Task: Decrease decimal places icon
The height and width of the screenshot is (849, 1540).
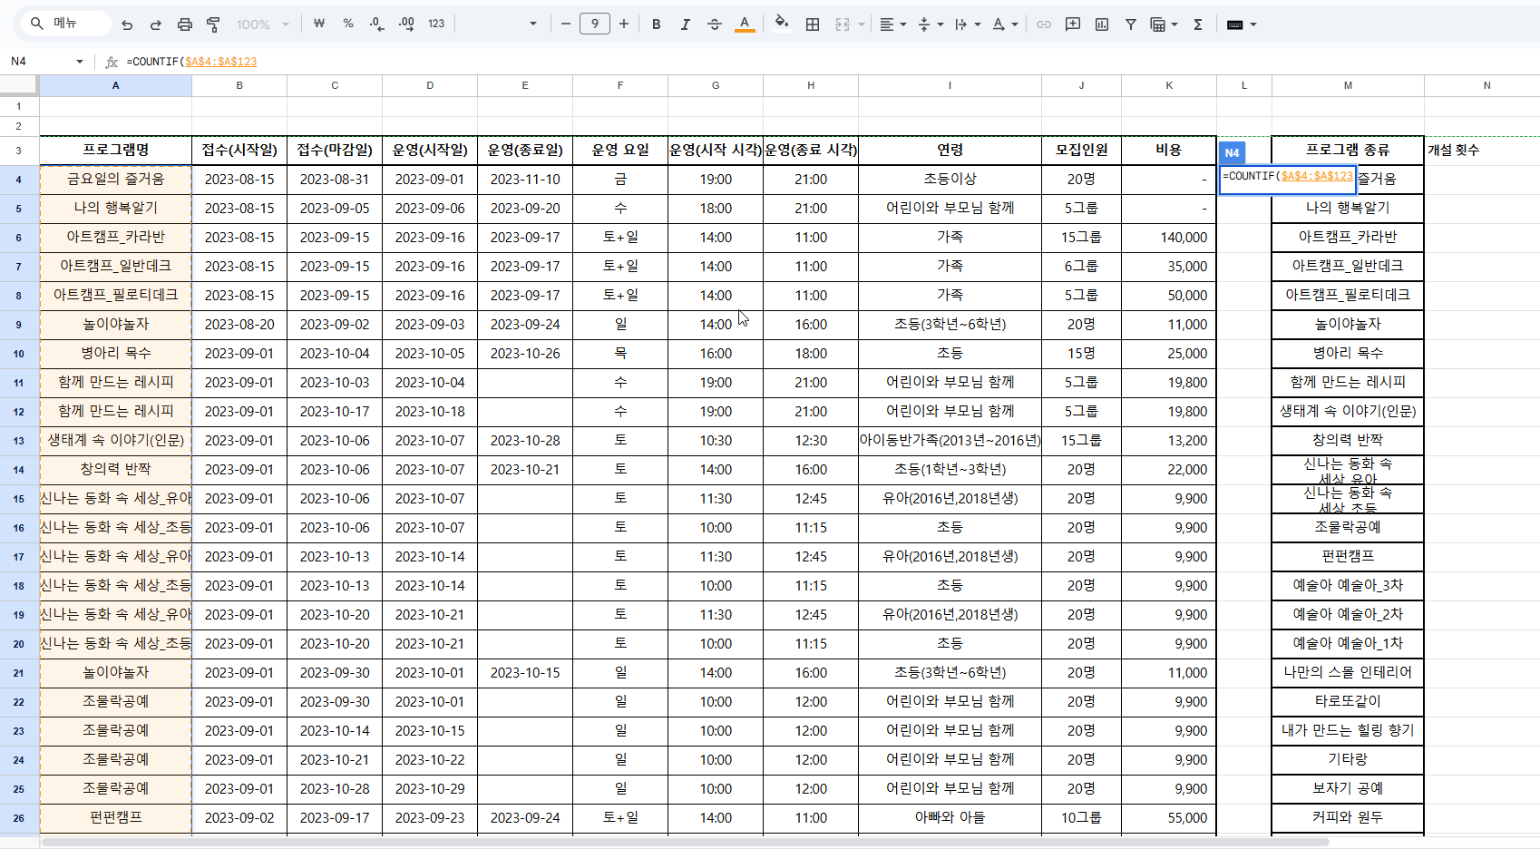Action: (x=377, y=24)
